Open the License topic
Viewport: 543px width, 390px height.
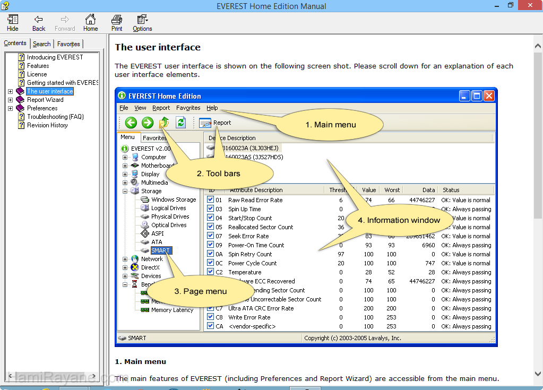tap(37, 74)
